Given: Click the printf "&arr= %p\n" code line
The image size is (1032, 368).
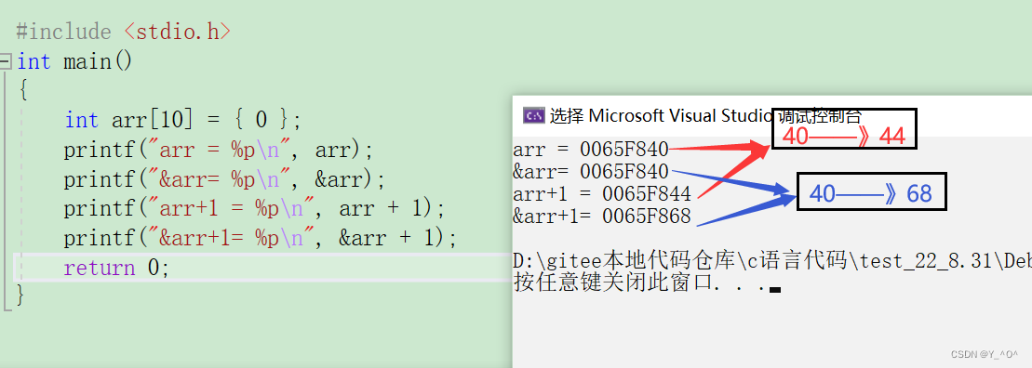Looking at the screenshot, I should (224, 179).
